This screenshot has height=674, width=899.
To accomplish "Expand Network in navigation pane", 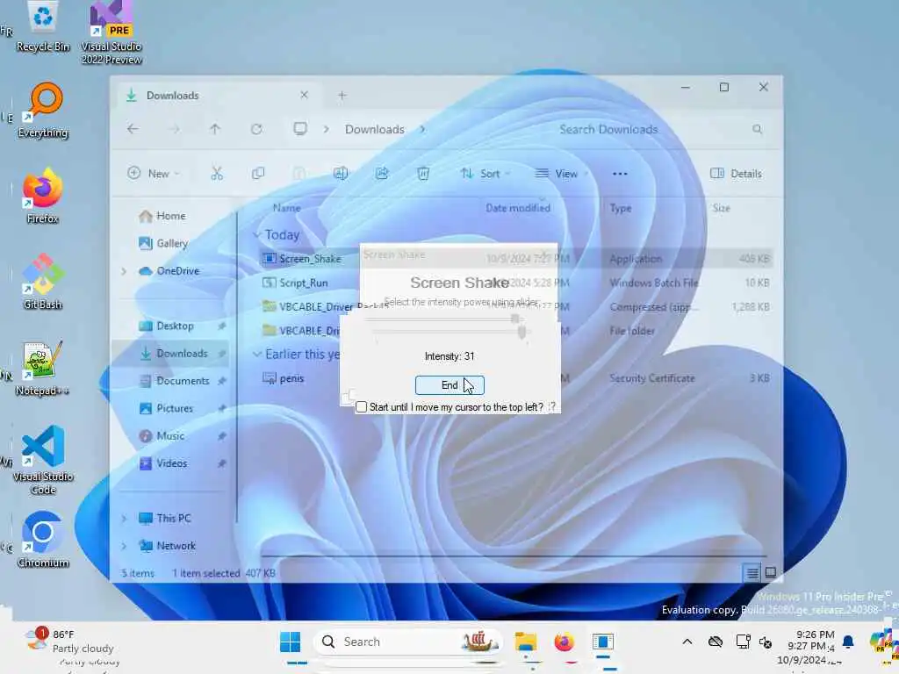I will pos(124,546).
